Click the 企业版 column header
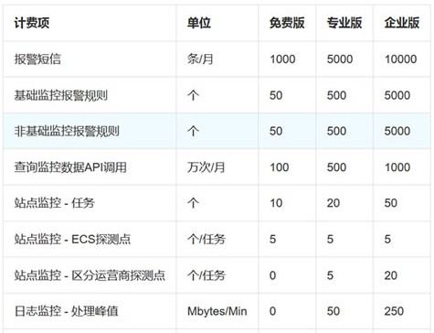 [402, 23]
